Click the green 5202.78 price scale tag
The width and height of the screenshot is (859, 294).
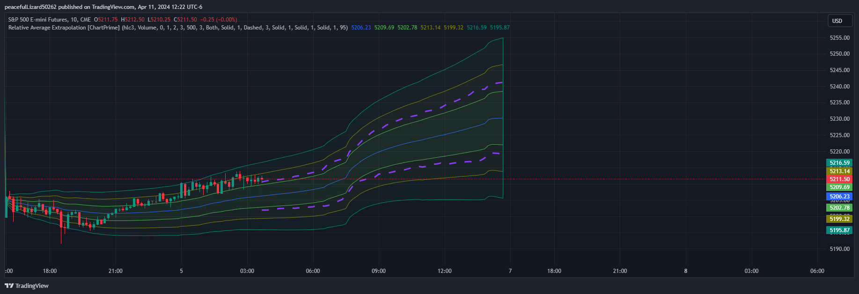tap(839, 208)
